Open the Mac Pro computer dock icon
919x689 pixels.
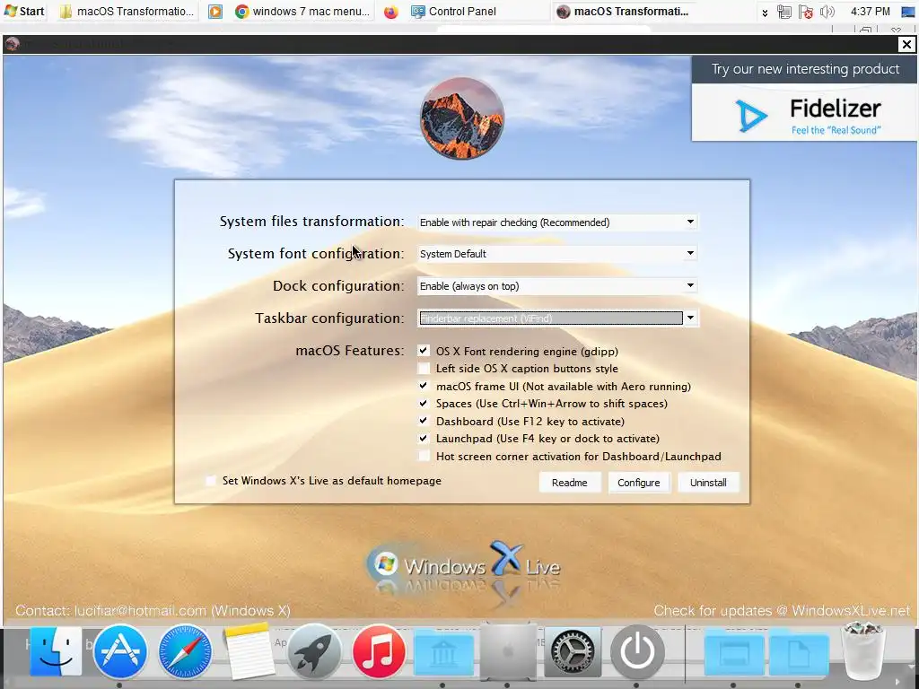pos(508,651)
